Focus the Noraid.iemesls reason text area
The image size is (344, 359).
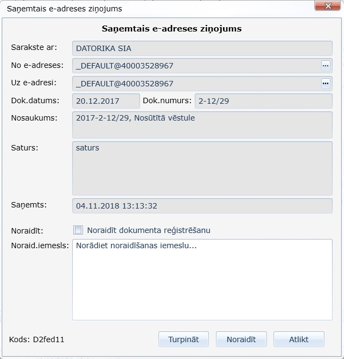pos(202,280)
